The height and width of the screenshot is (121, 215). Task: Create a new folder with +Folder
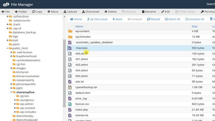(21, 12)
